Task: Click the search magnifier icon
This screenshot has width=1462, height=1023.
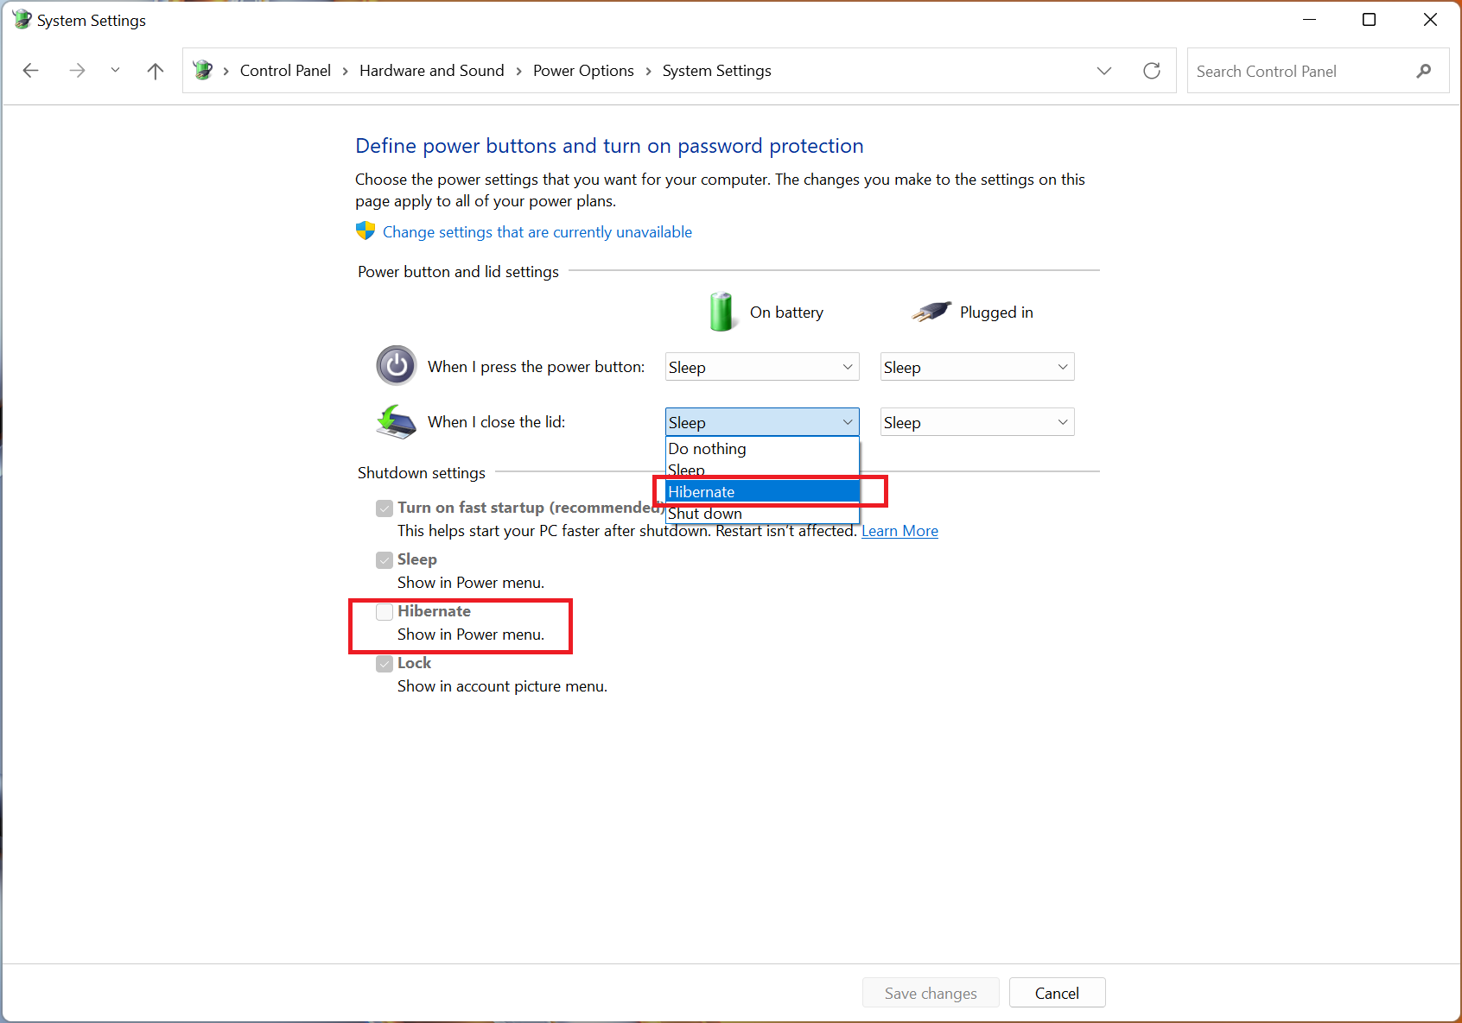Action: pos(1424,71)
